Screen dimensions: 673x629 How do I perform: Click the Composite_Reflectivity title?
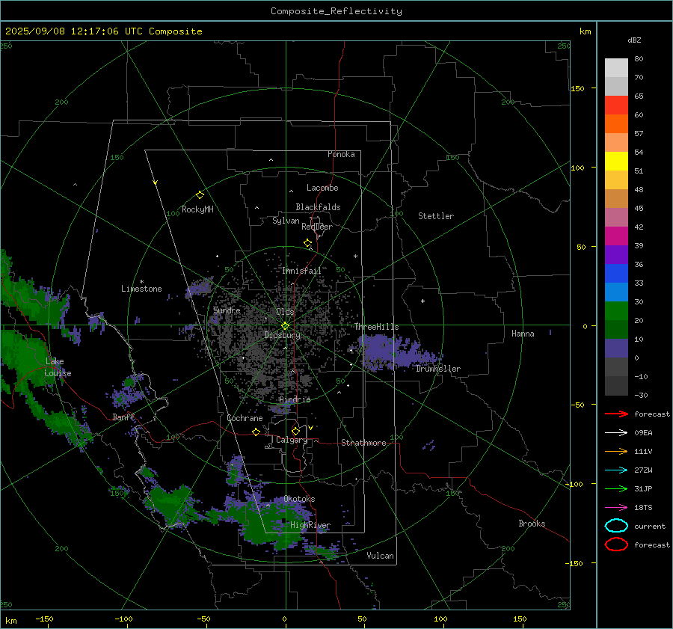pyautogui.click(x=336, y=11)
